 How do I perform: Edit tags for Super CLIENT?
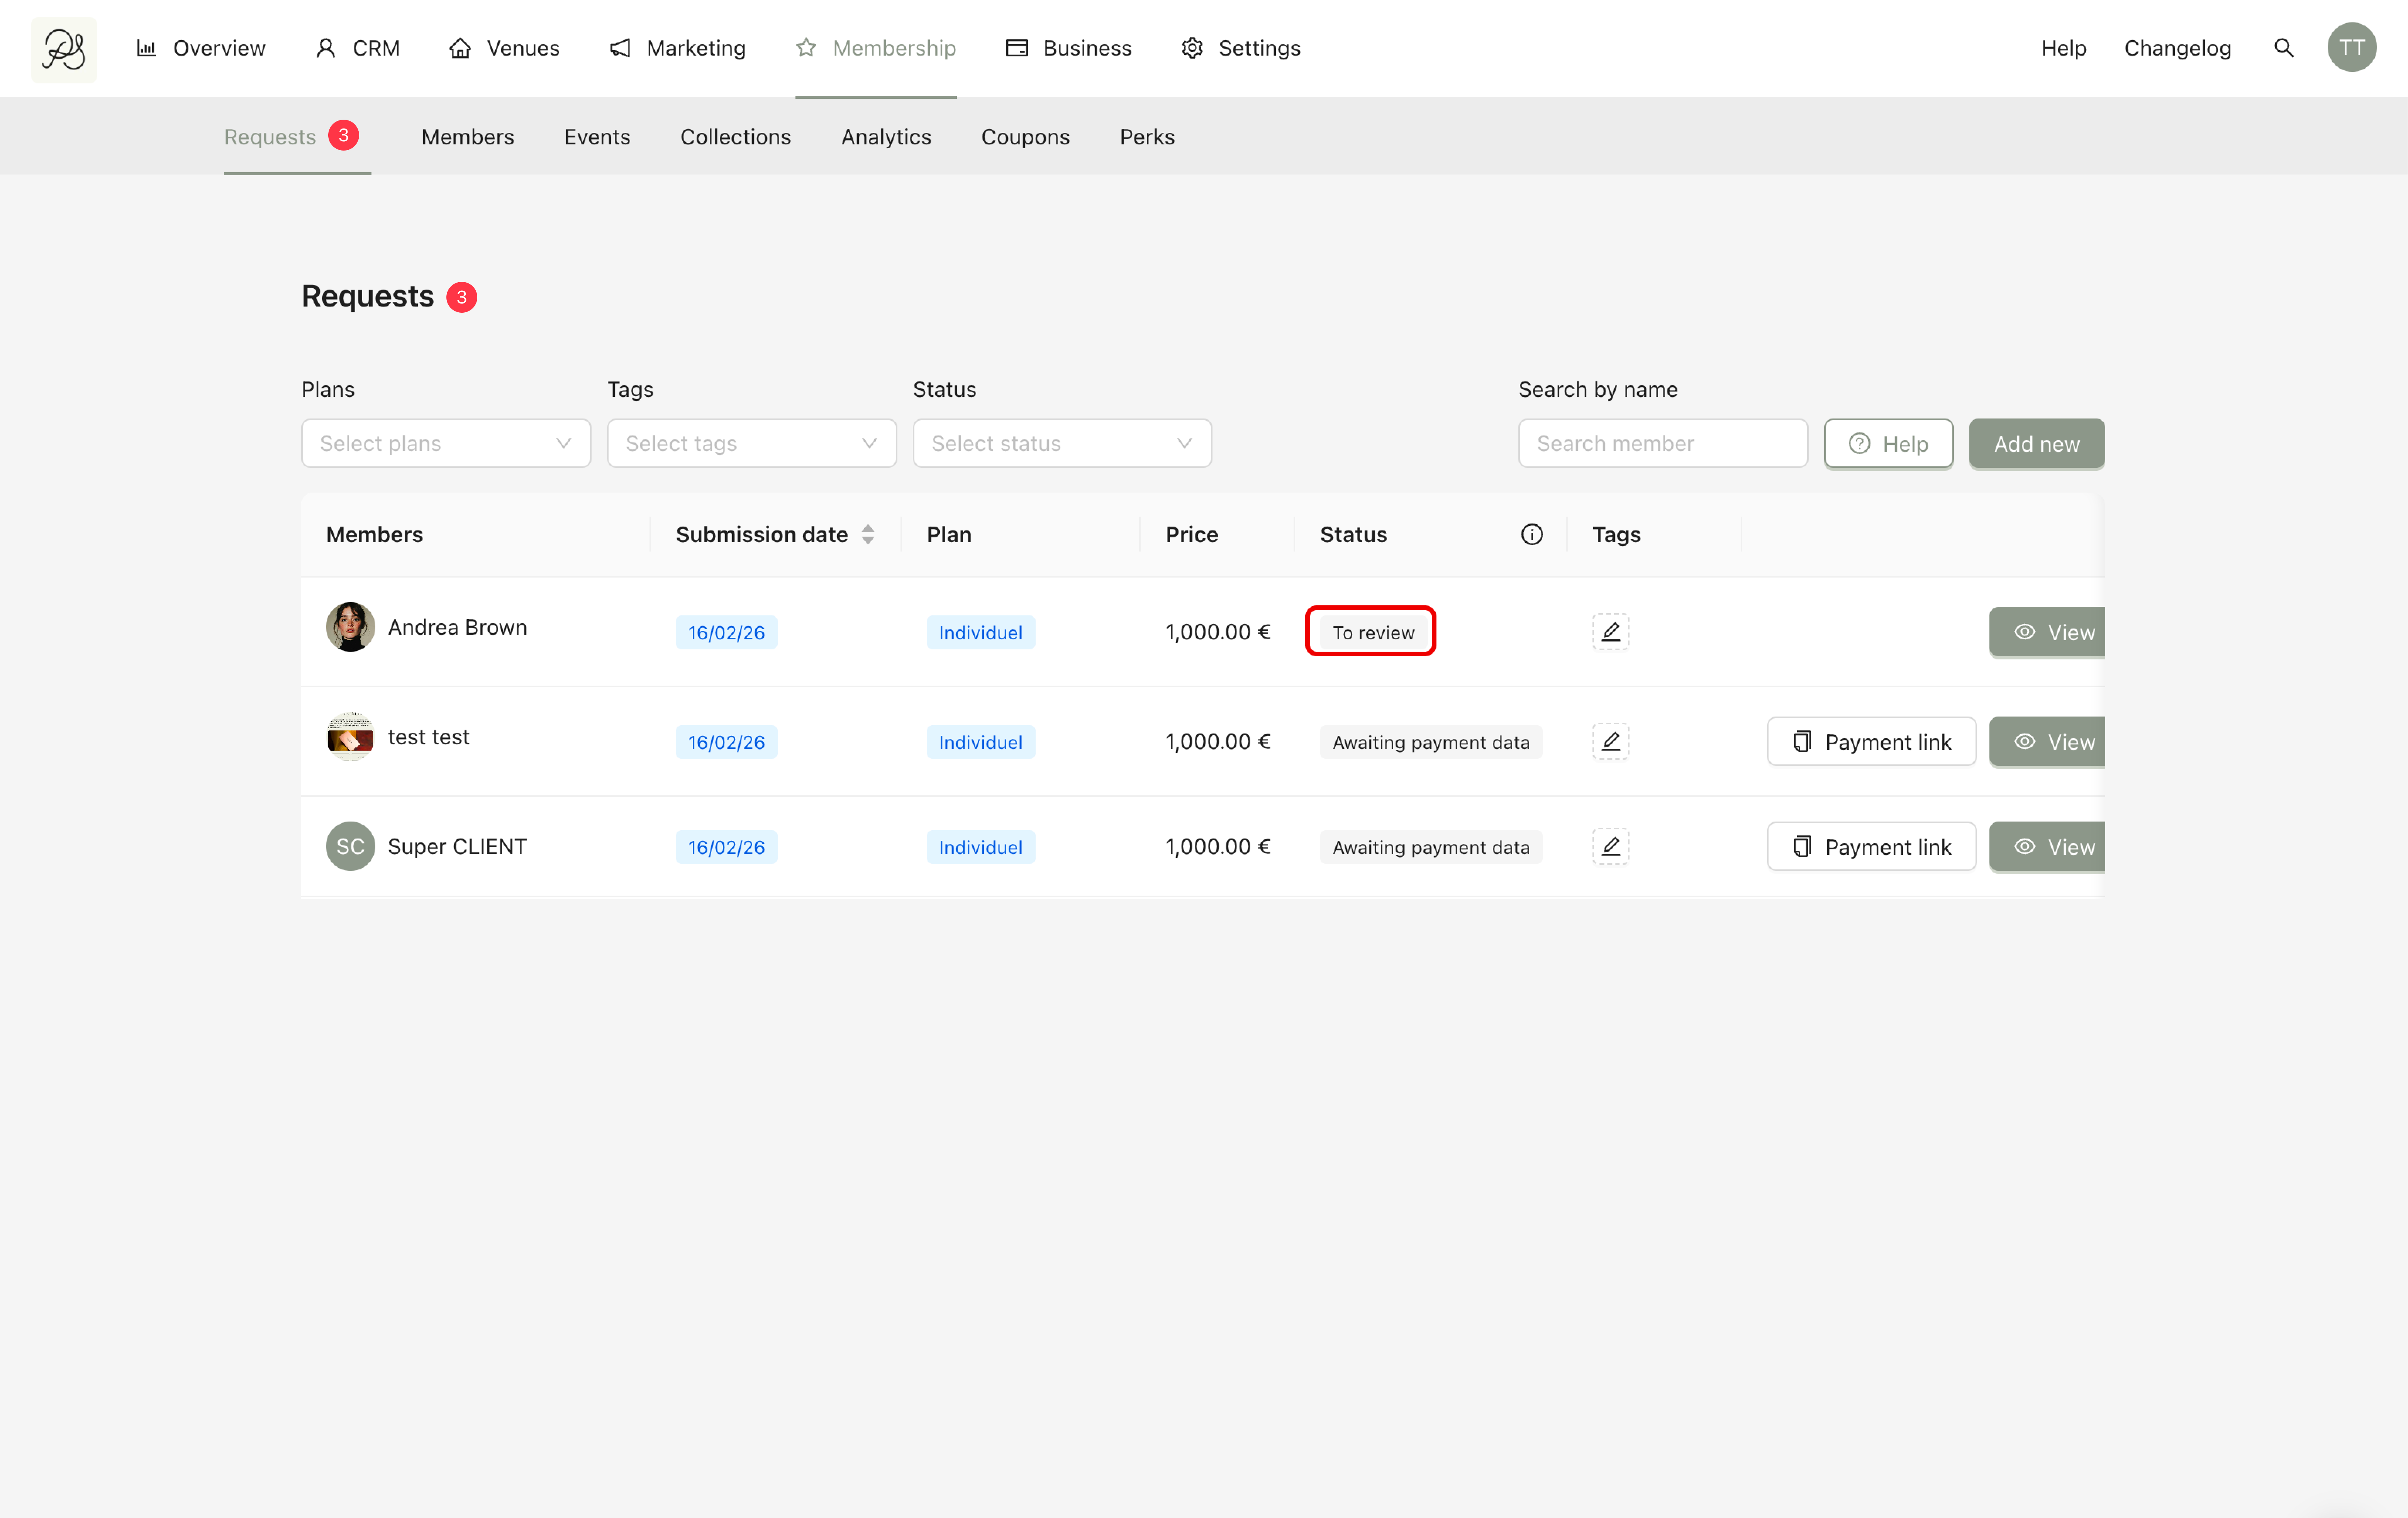click(1610, 846)
